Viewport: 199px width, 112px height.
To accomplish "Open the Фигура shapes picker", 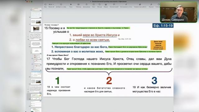I will [99, 5].
